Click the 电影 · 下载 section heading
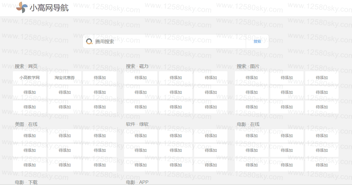This screenshot has height=185, width=352. click(x=26, y=182)
